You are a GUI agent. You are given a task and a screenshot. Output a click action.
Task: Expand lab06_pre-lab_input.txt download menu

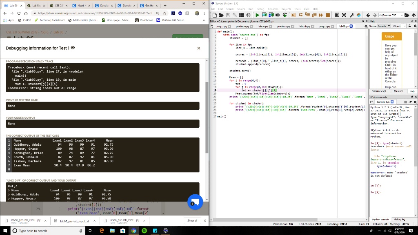pos(95,221)
